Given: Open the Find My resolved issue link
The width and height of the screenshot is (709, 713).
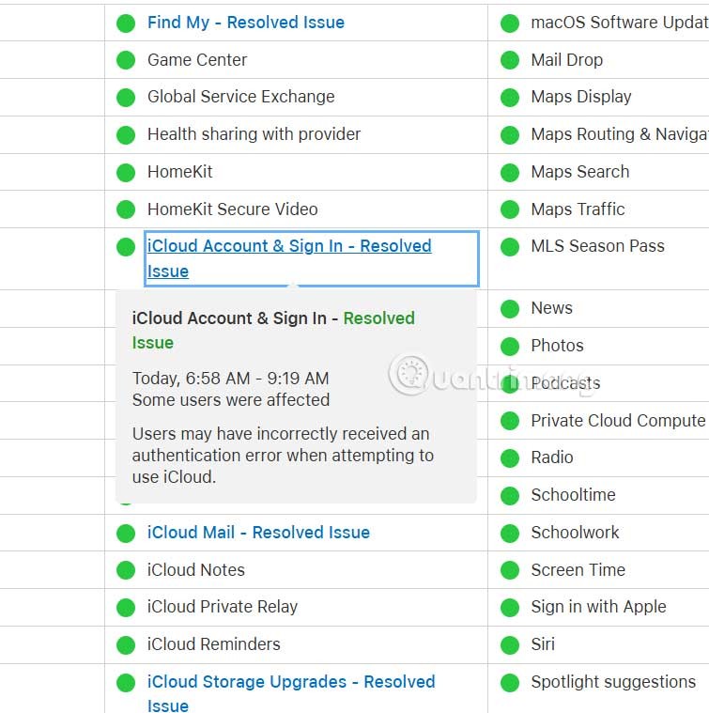Looking at the screenshot, I should (x=245, y=23).
